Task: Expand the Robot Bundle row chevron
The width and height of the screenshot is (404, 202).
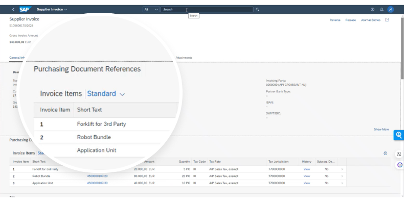Action: (x=342, y=176)
